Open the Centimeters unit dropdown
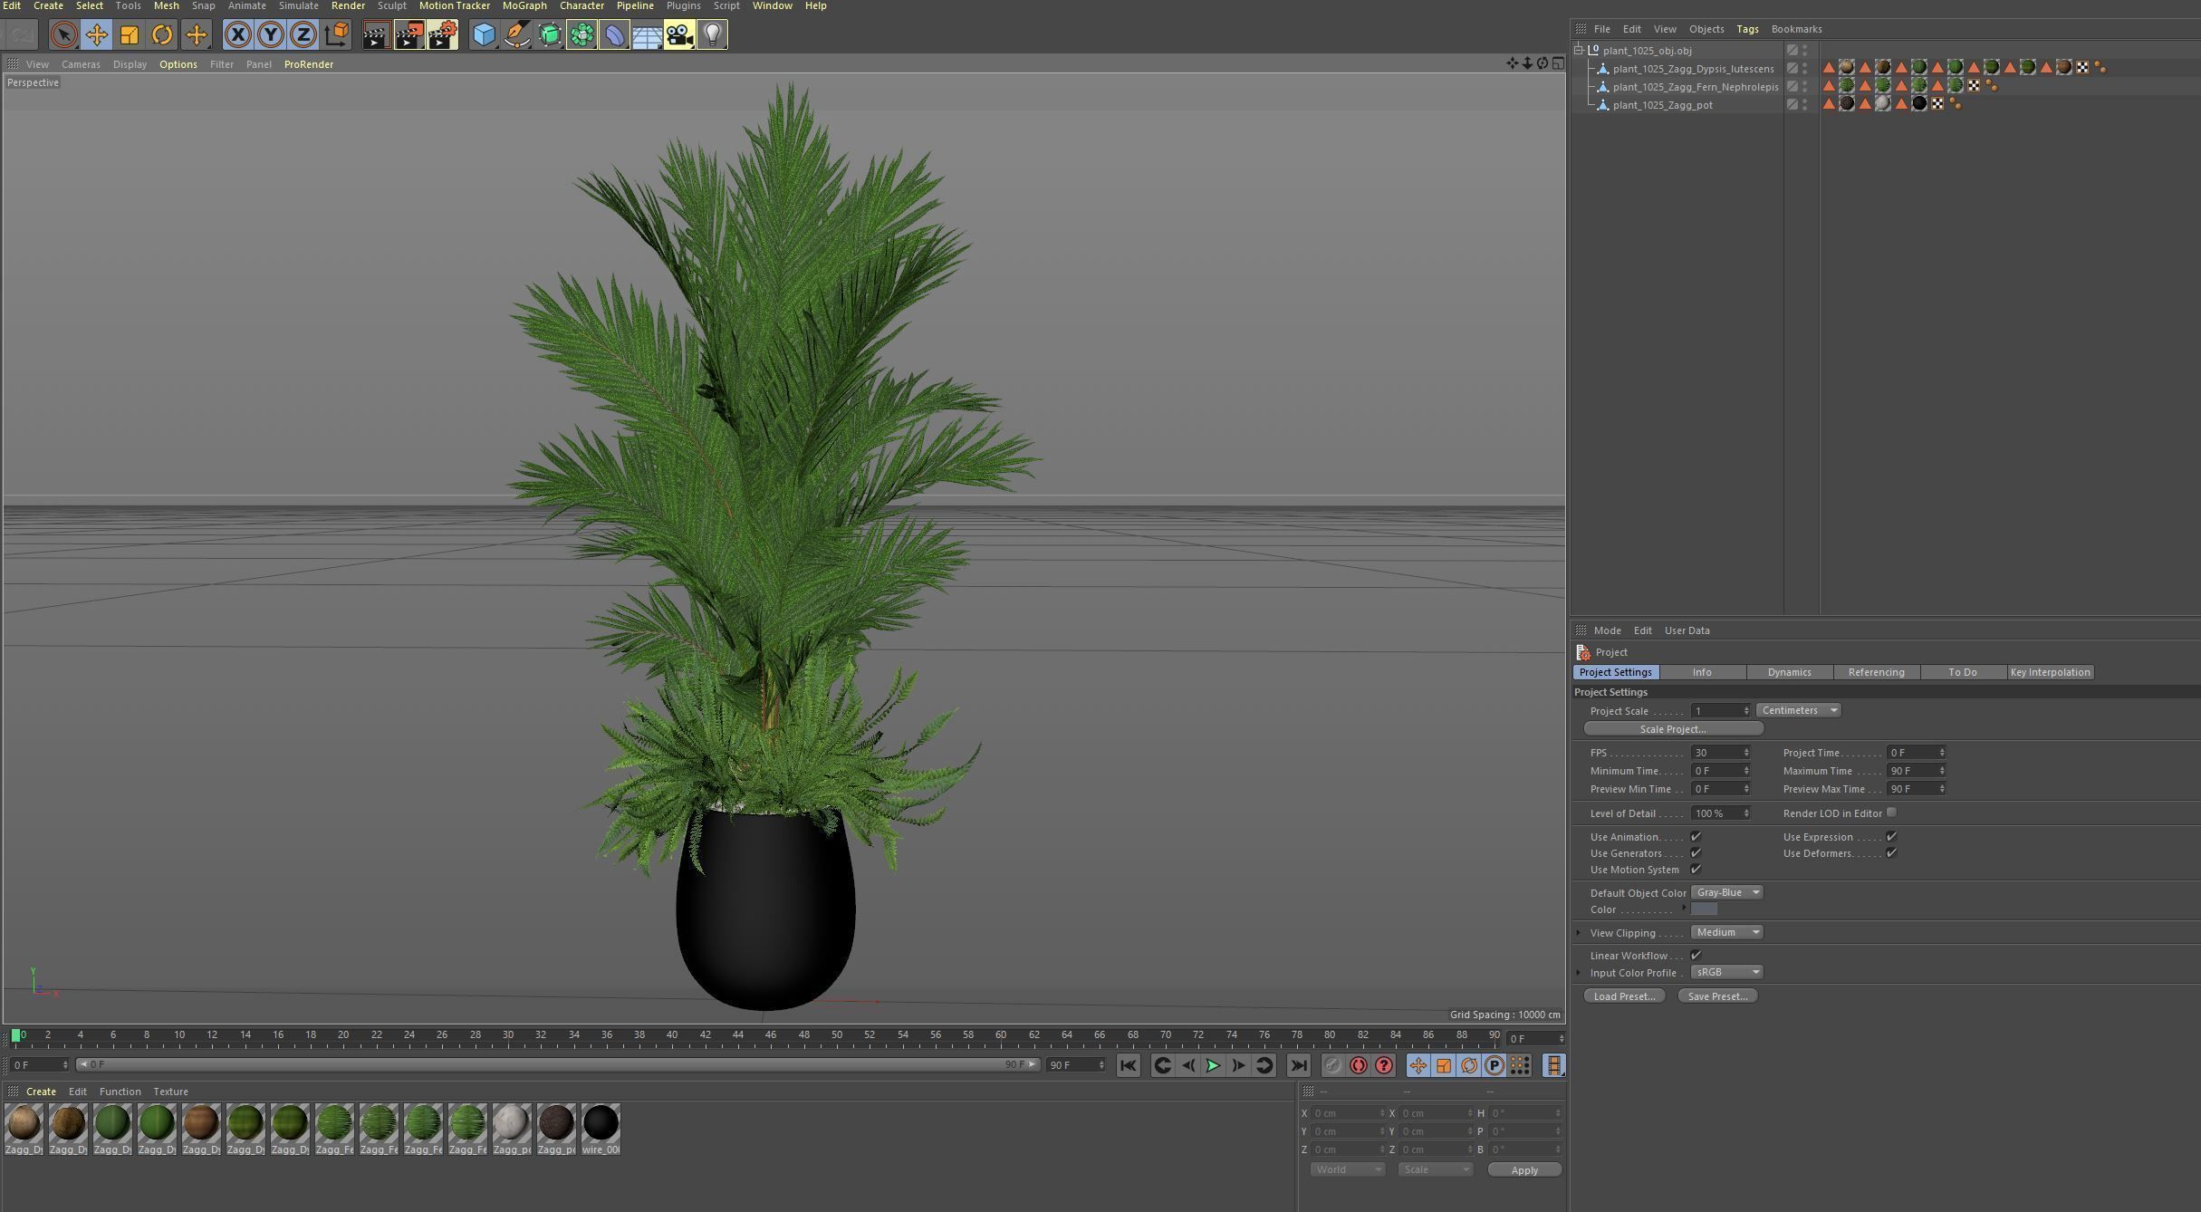The height and width of the screenshot is (1212, 2201). (1799, 710)
